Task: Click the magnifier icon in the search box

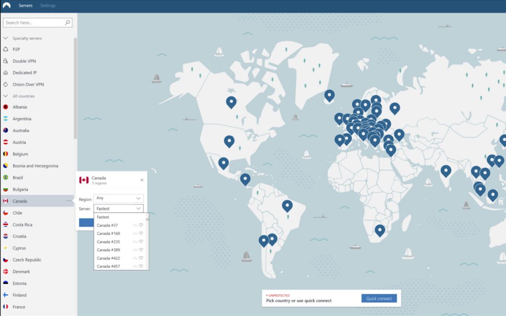Action: pyautogui.click(x=67, y=23)
